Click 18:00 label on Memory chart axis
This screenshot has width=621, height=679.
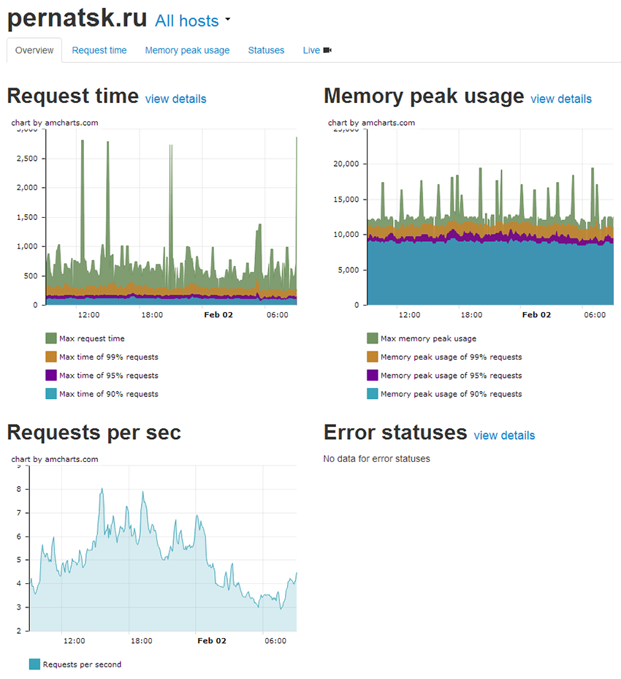coord(471,315)
